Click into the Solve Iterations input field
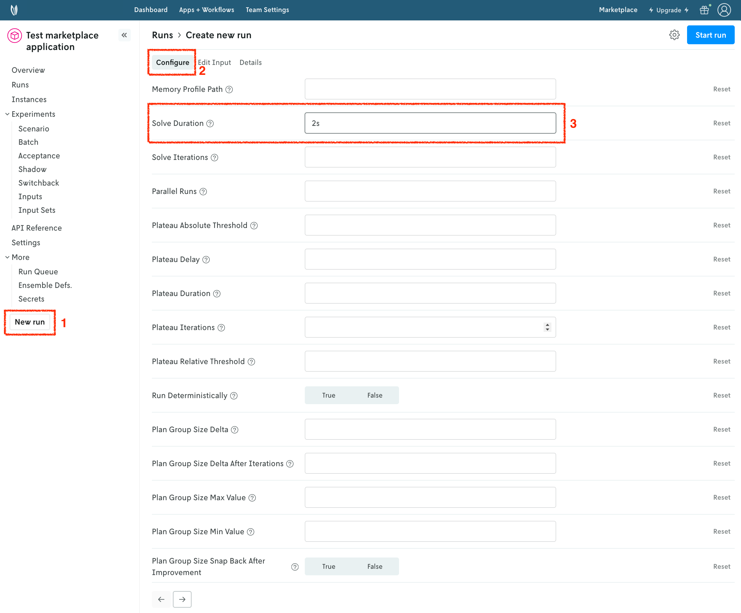The height and width of the screenshot is (613, 741). coord(430,157)
